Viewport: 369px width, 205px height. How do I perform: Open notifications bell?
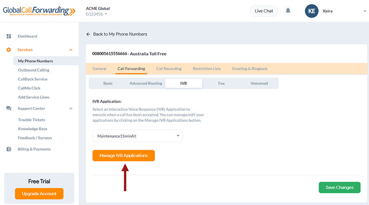288,11
